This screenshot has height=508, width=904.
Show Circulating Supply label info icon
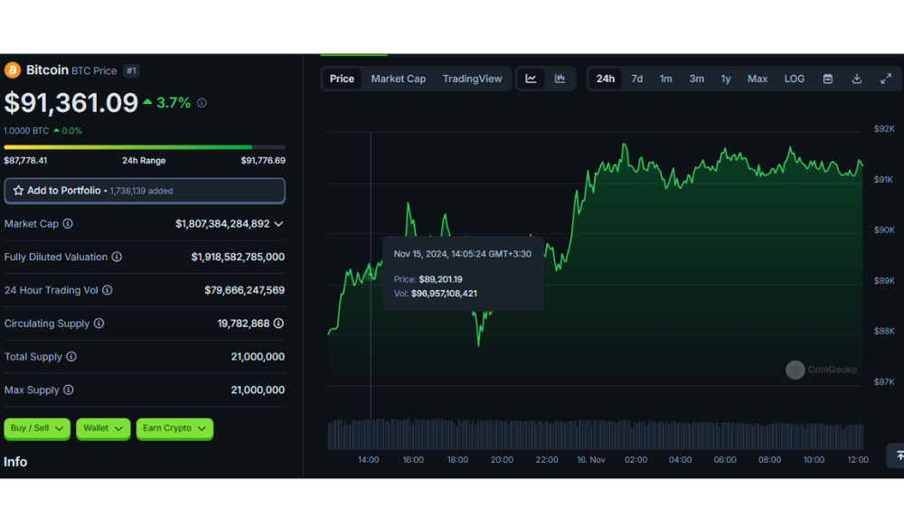coord(99,324)
